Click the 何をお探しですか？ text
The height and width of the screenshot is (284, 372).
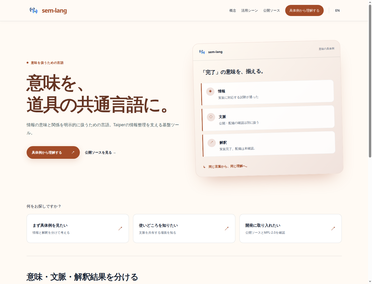[44, 206]
